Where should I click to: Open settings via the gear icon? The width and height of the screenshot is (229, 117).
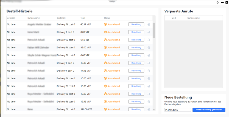coord(217,2)
